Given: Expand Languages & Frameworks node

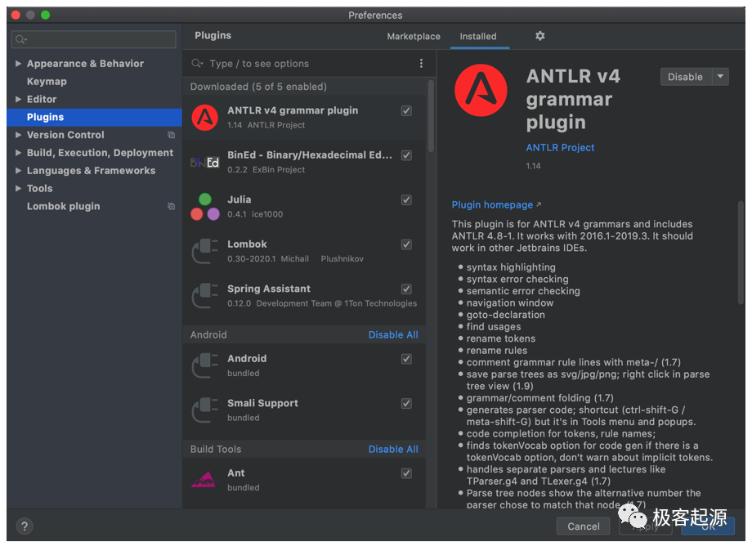Looking at the screenshot, I should (18, 170).
